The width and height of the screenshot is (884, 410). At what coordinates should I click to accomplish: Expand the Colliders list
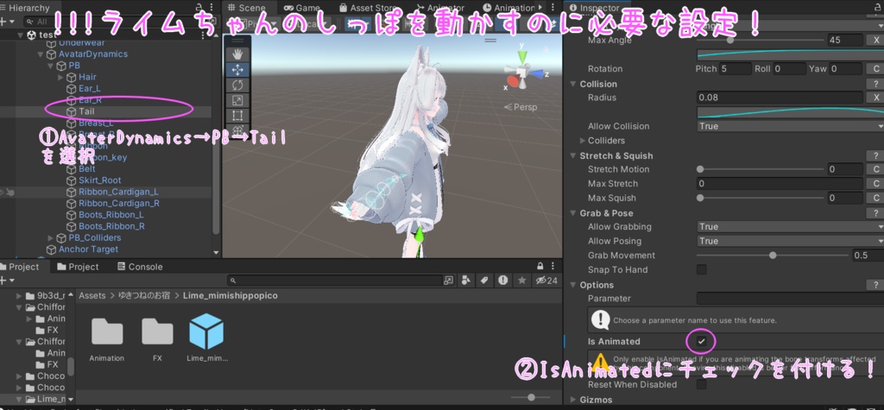(x=583, y=141)
